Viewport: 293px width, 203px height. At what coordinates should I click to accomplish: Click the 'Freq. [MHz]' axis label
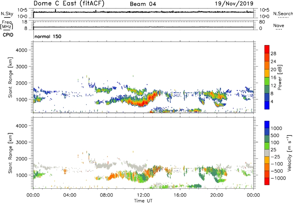point(7,25)
